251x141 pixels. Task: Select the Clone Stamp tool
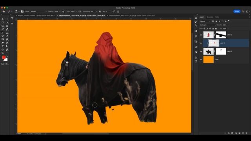[7, 33]
